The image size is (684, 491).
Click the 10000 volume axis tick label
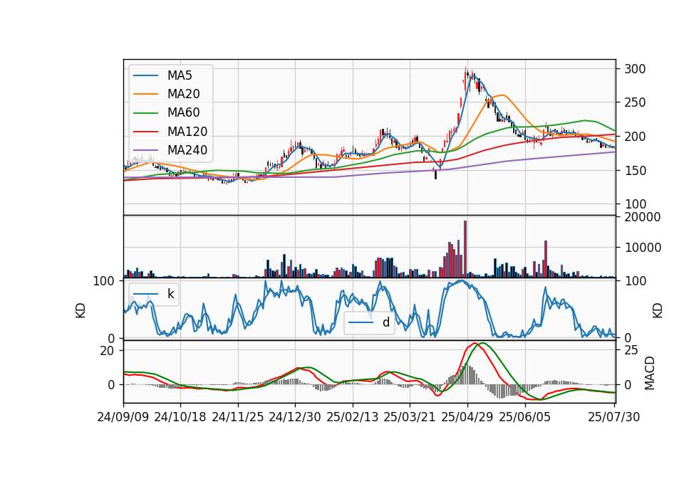click(x=642, y=248)
